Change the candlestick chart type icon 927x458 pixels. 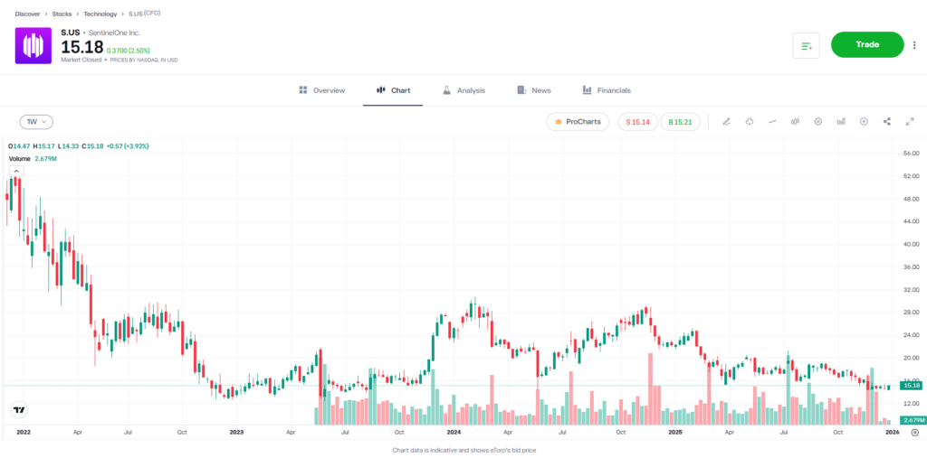[795, 121]
